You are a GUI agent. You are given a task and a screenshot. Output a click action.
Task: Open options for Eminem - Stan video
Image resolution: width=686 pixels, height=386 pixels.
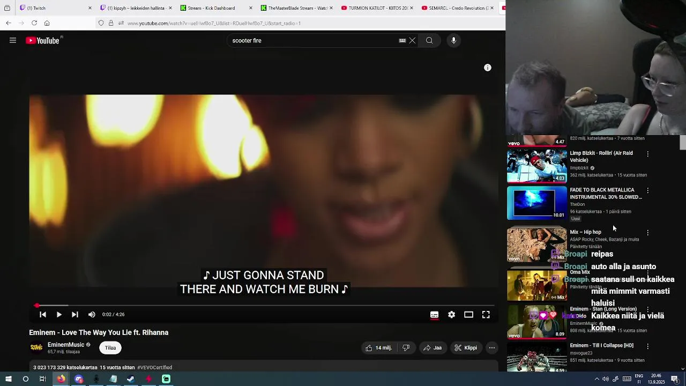[648, 309]
